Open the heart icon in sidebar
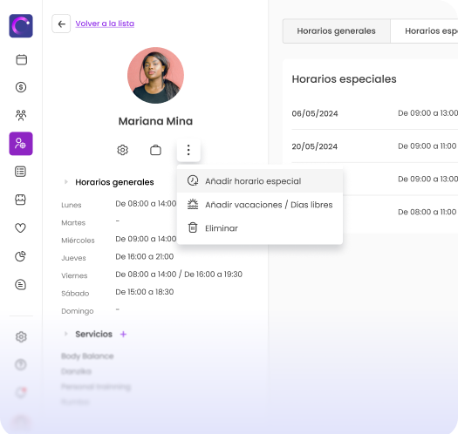The height and width of the screenshot is (434, 458). pyautogui.click(x=20, y=228)
